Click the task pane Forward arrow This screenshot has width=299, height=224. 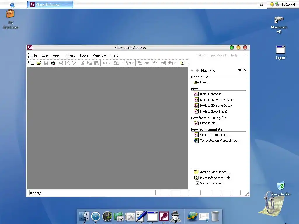click(197, 71)
